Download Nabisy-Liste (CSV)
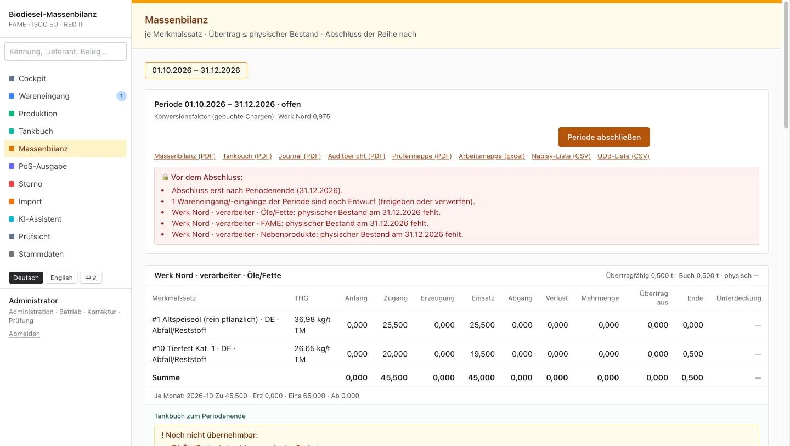 [x=561, y=156]
